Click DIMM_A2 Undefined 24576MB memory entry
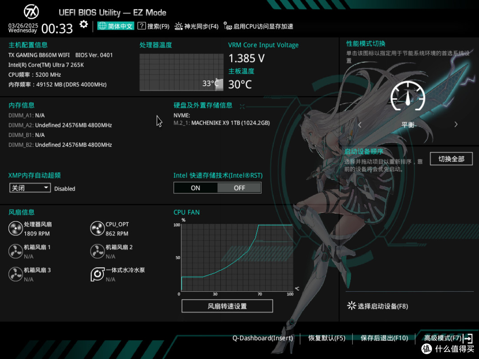 [60, 125]
